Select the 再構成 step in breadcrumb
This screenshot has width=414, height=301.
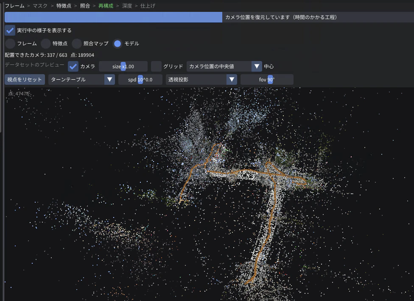click(106, 6)
